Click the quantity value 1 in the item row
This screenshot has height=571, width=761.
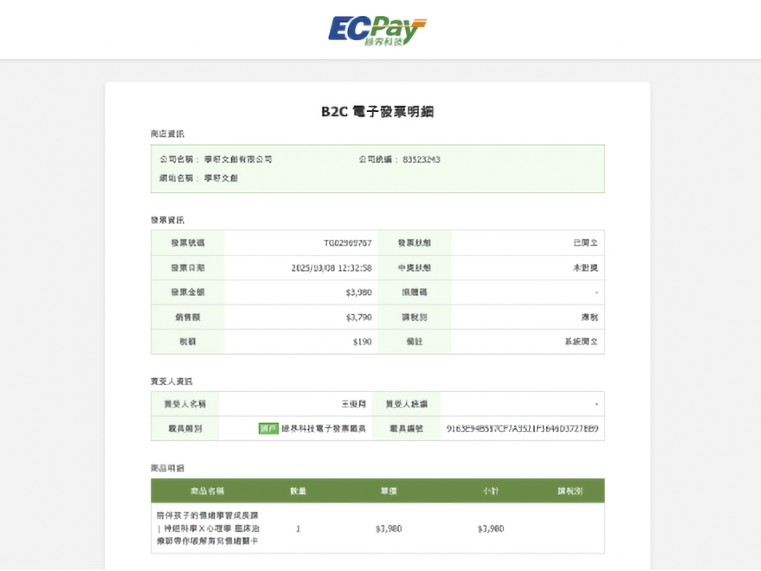(x=298, y=529)
